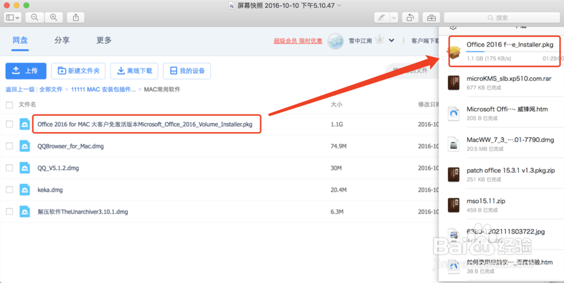
Task: Open 解压软件TheUnarchiver3.10.1.dmg file name
Action: pyautogui.click(x=83, y=211)
